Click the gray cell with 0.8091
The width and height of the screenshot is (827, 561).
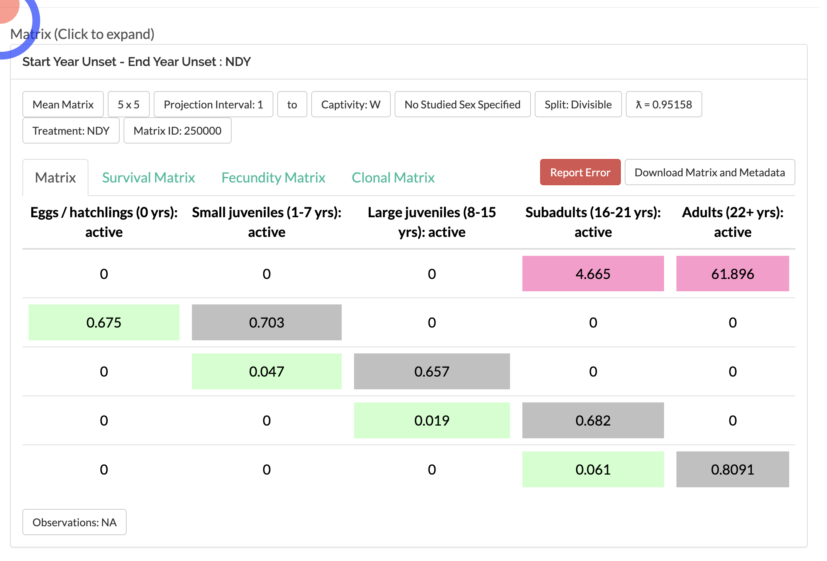[732, 469]
